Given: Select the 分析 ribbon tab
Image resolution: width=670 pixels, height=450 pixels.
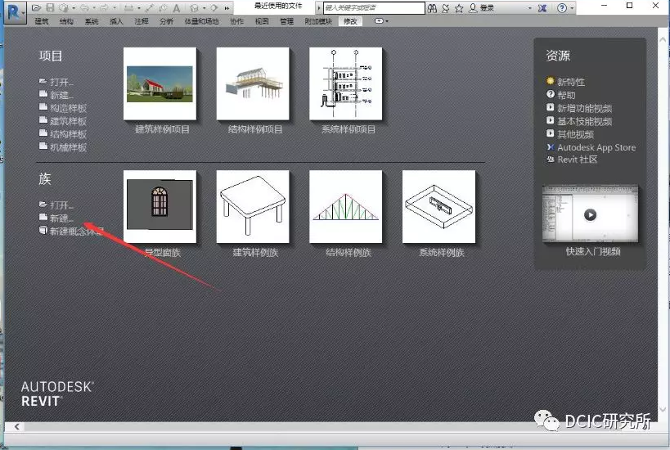Looking at the screenshot, I should [x=166, y=21].
